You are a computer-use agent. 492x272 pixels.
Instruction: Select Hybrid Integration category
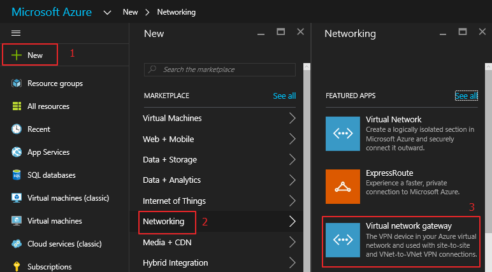(175, 263)
